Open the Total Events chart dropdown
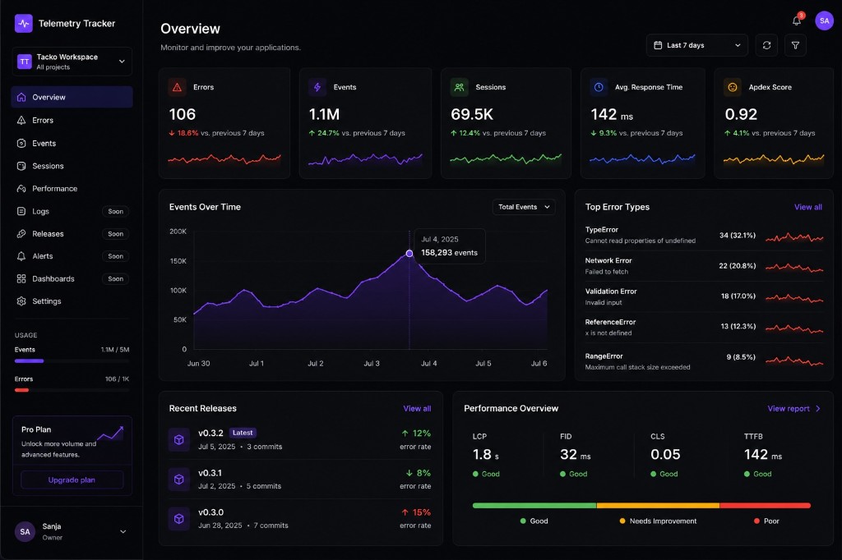 click(x=524, y=207)
